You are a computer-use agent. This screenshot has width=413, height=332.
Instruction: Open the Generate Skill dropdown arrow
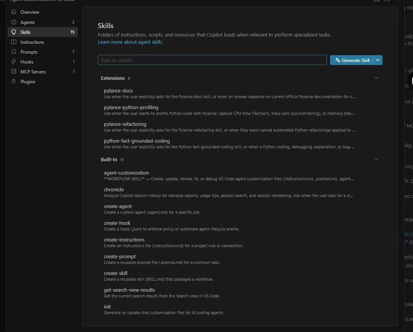pos(378,60)
